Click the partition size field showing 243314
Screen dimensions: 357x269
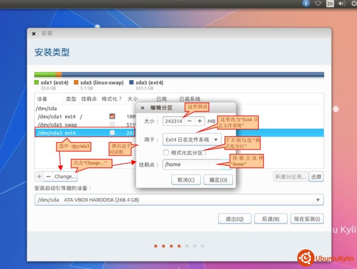point(173,121)
